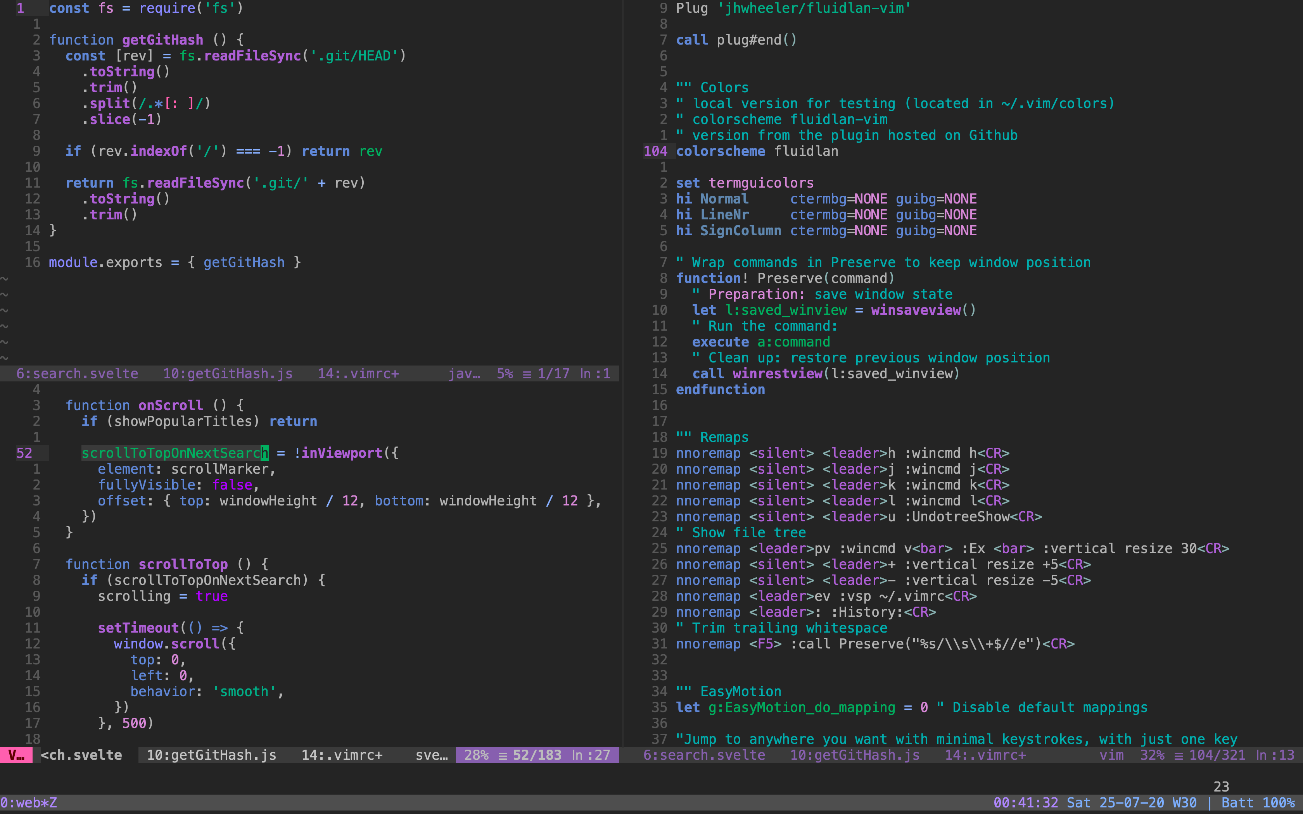Screen dimensions: 1303x814
Task: Click the W30 week indicator
Action: 1185,803
